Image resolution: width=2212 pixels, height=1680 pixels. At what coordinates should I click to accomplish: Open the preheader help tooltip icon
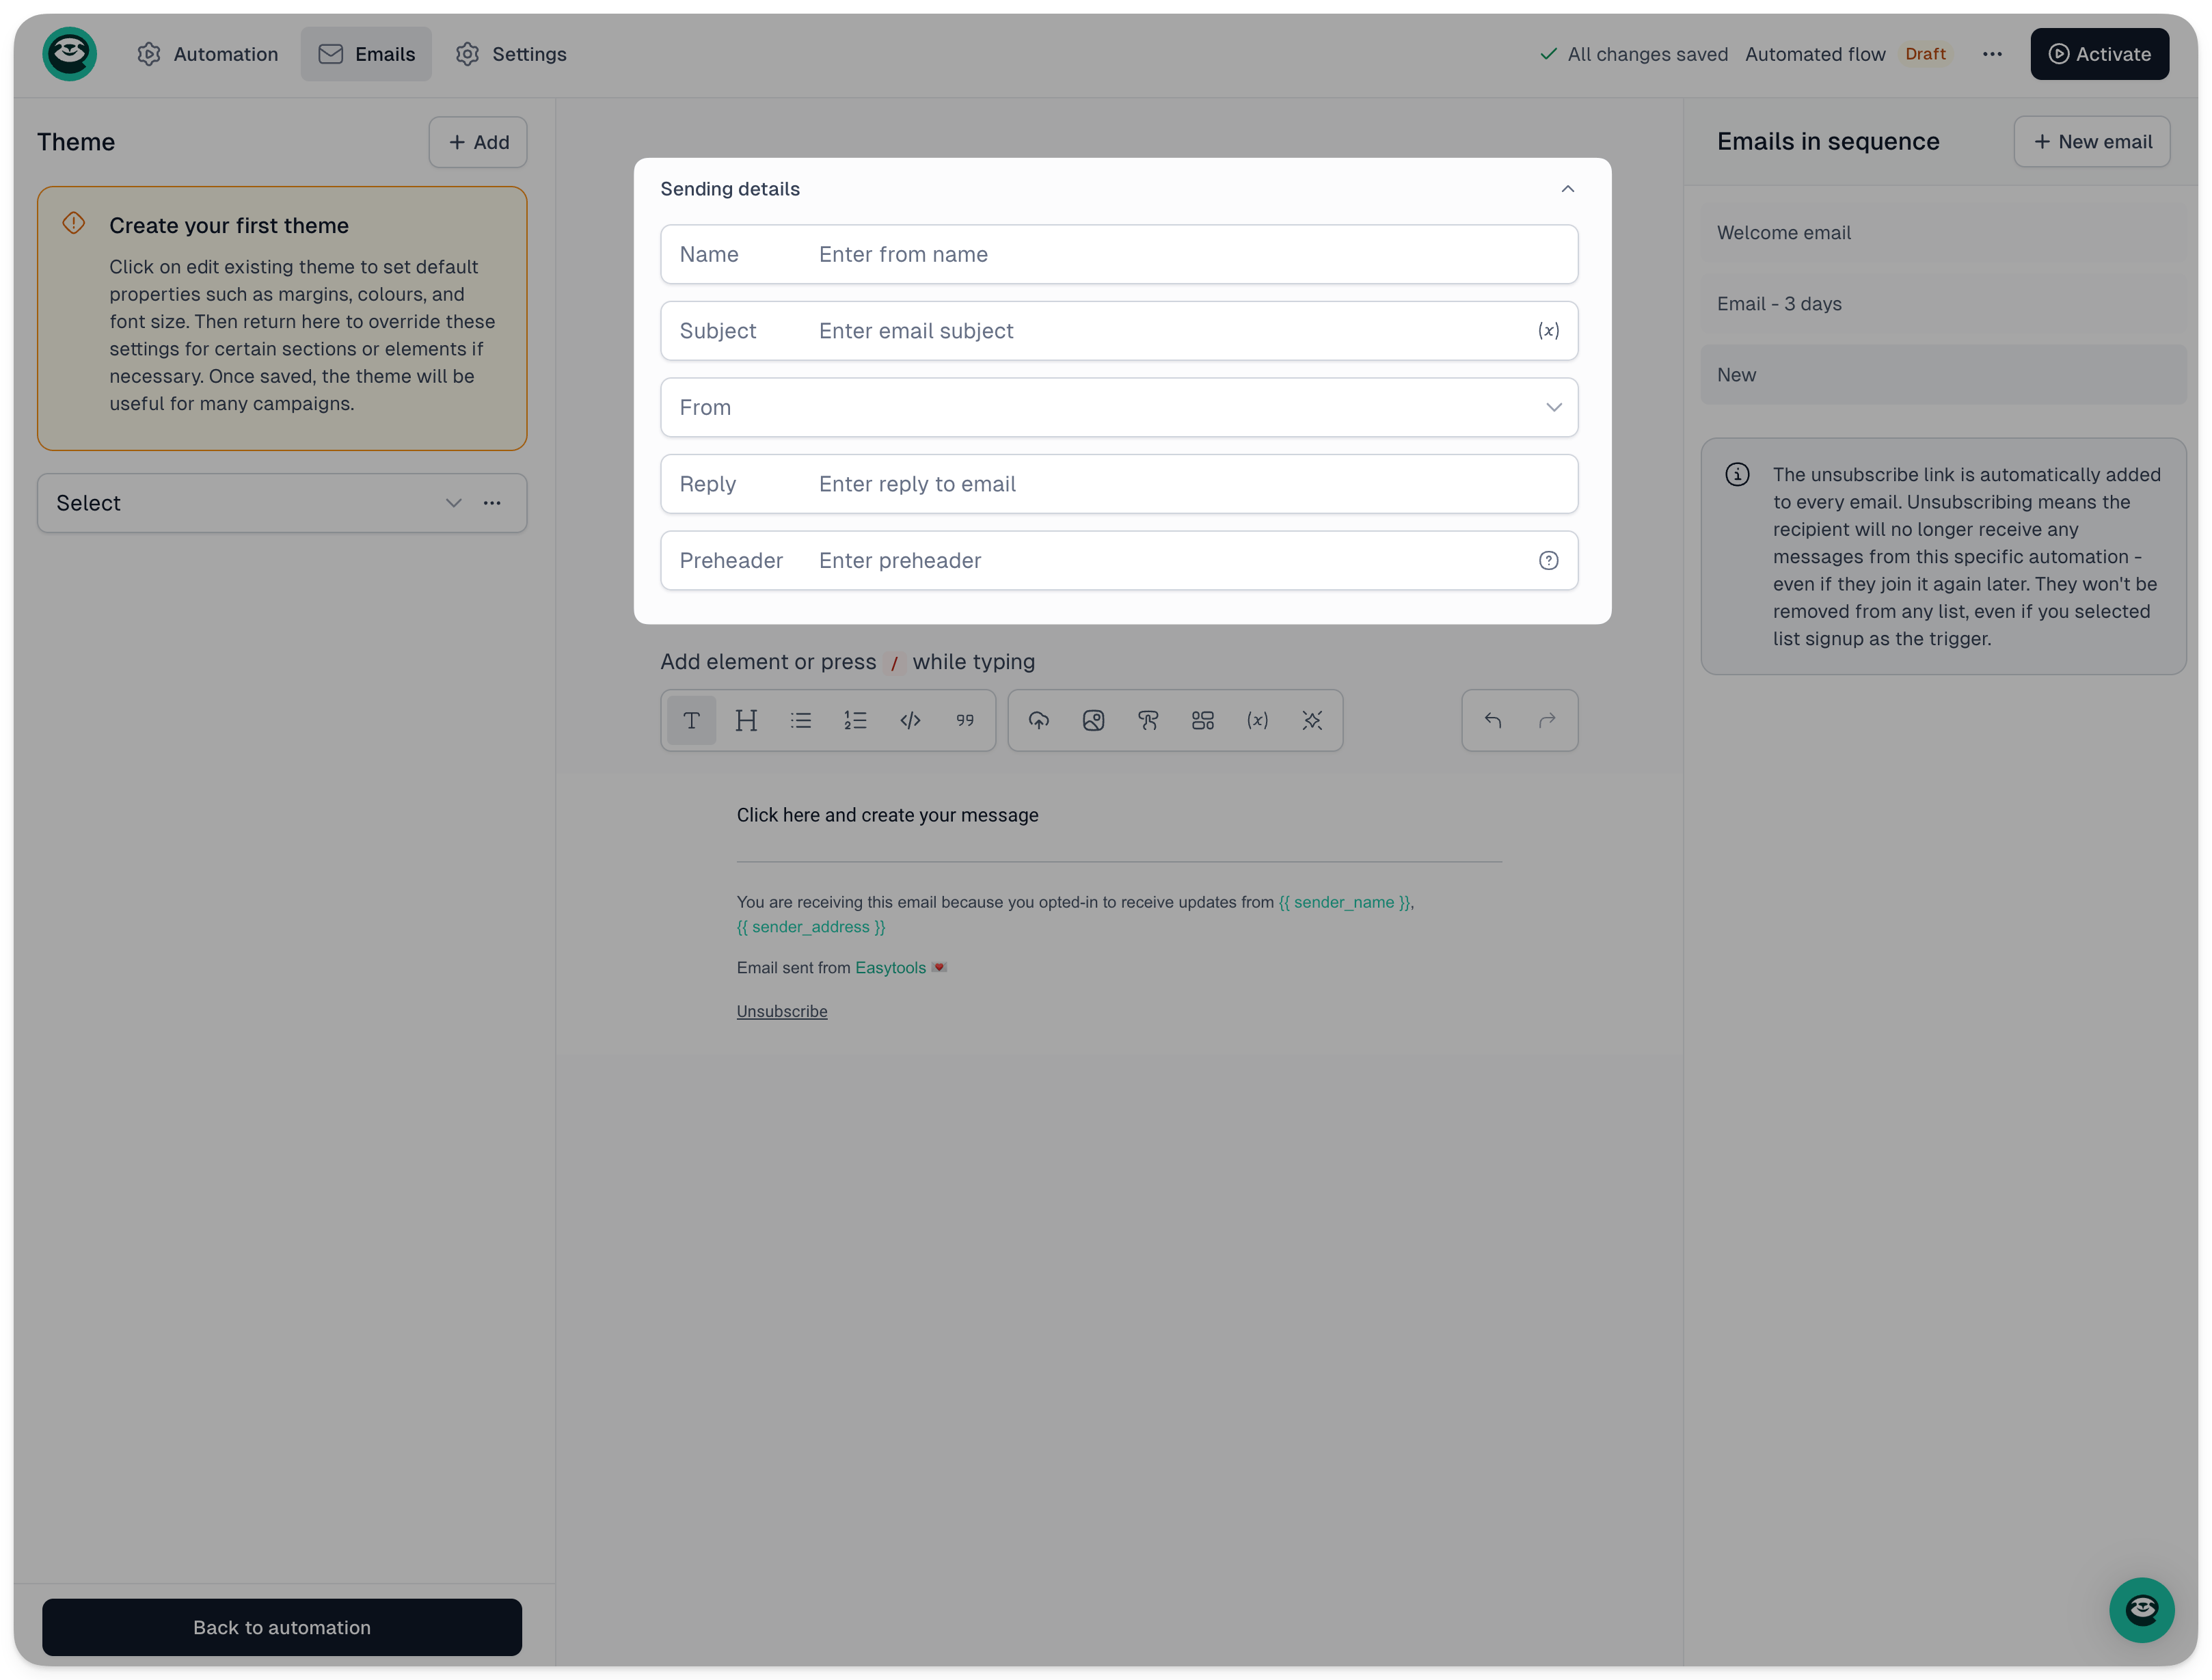(x=1548, y=561)
